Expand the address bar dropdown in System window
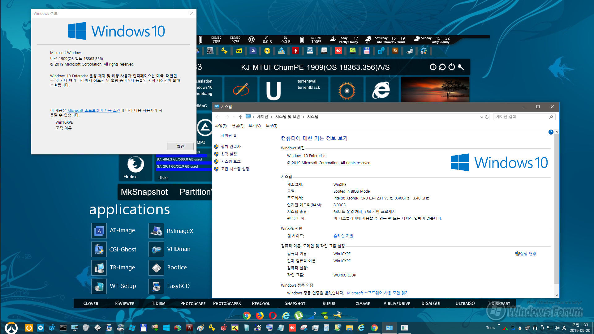 point(481,117)
